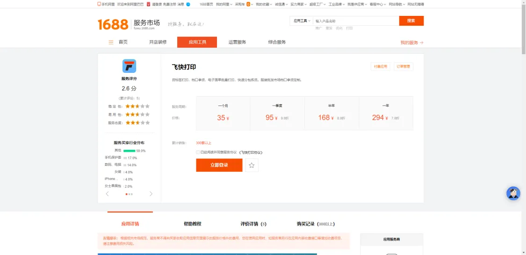
Task: Click the 飞快打印 app title
Action: [184, 67]
